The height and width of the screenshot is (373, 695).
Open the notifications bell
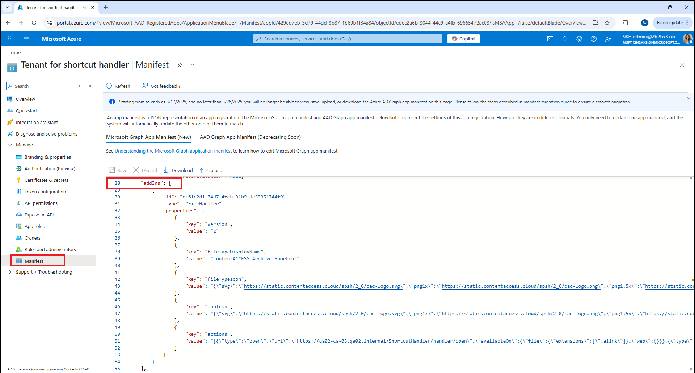click(565, 39)
